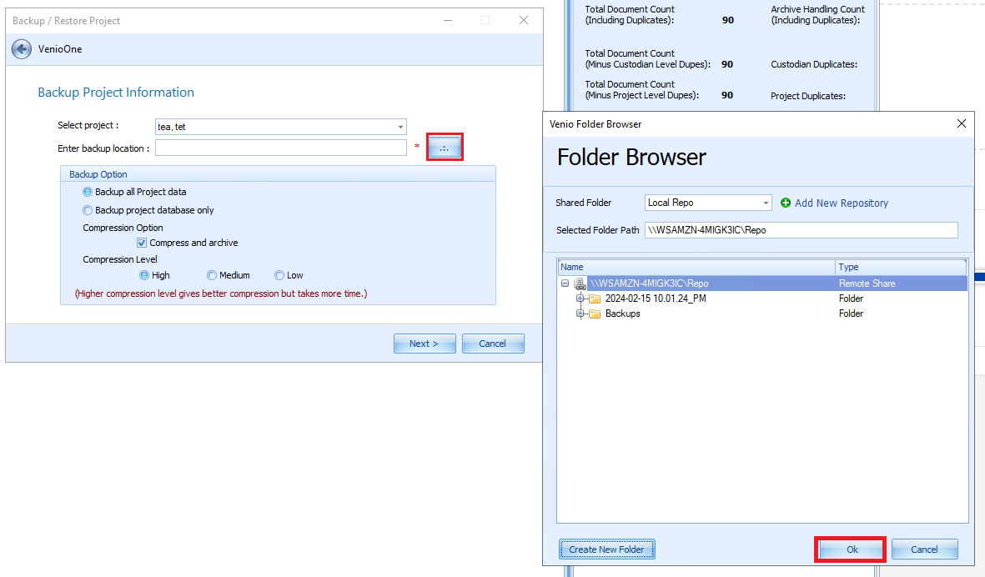Click the Name column header
Viewport: 985px width, 577px height.
696,267
